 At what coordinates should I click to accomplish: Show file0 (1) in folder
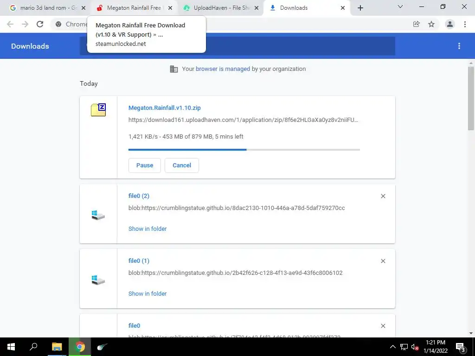point(148,293)
